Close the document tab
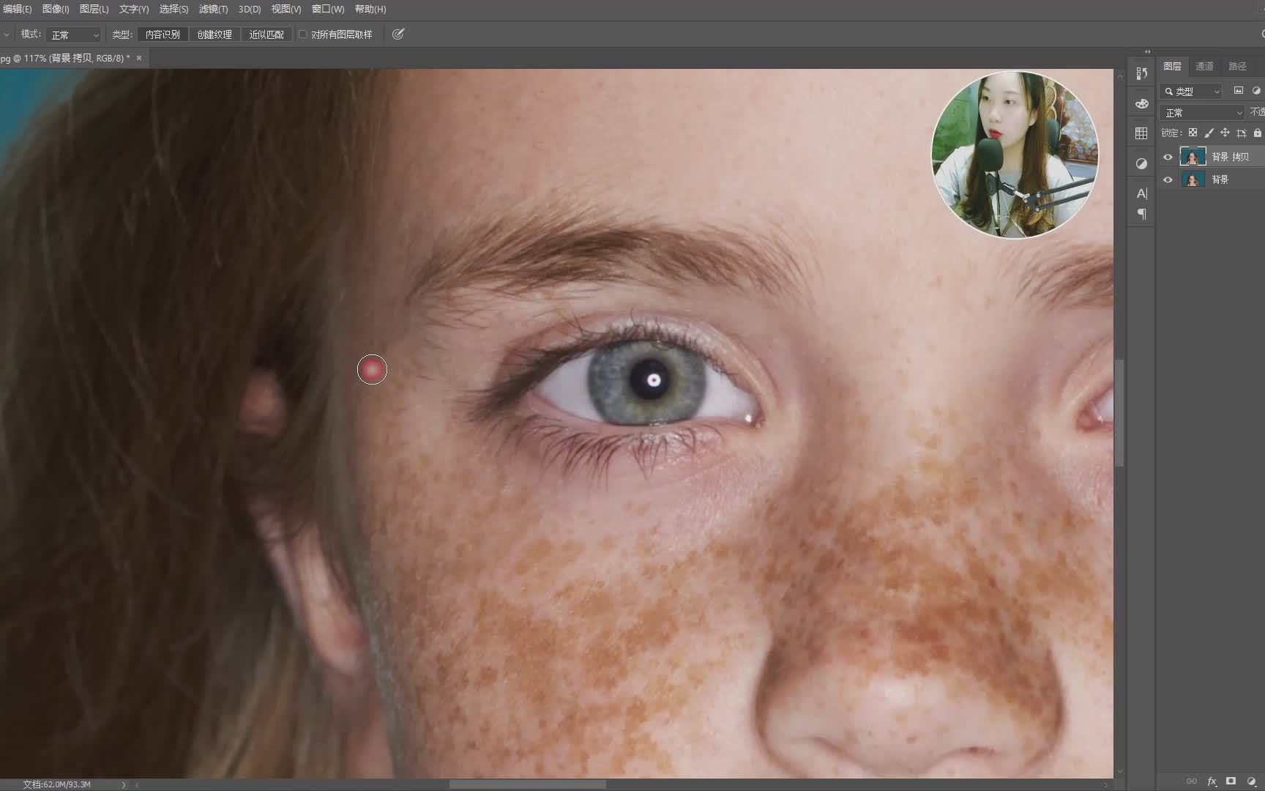This screenshot has height=791, width=1265. tap(139, 58)
